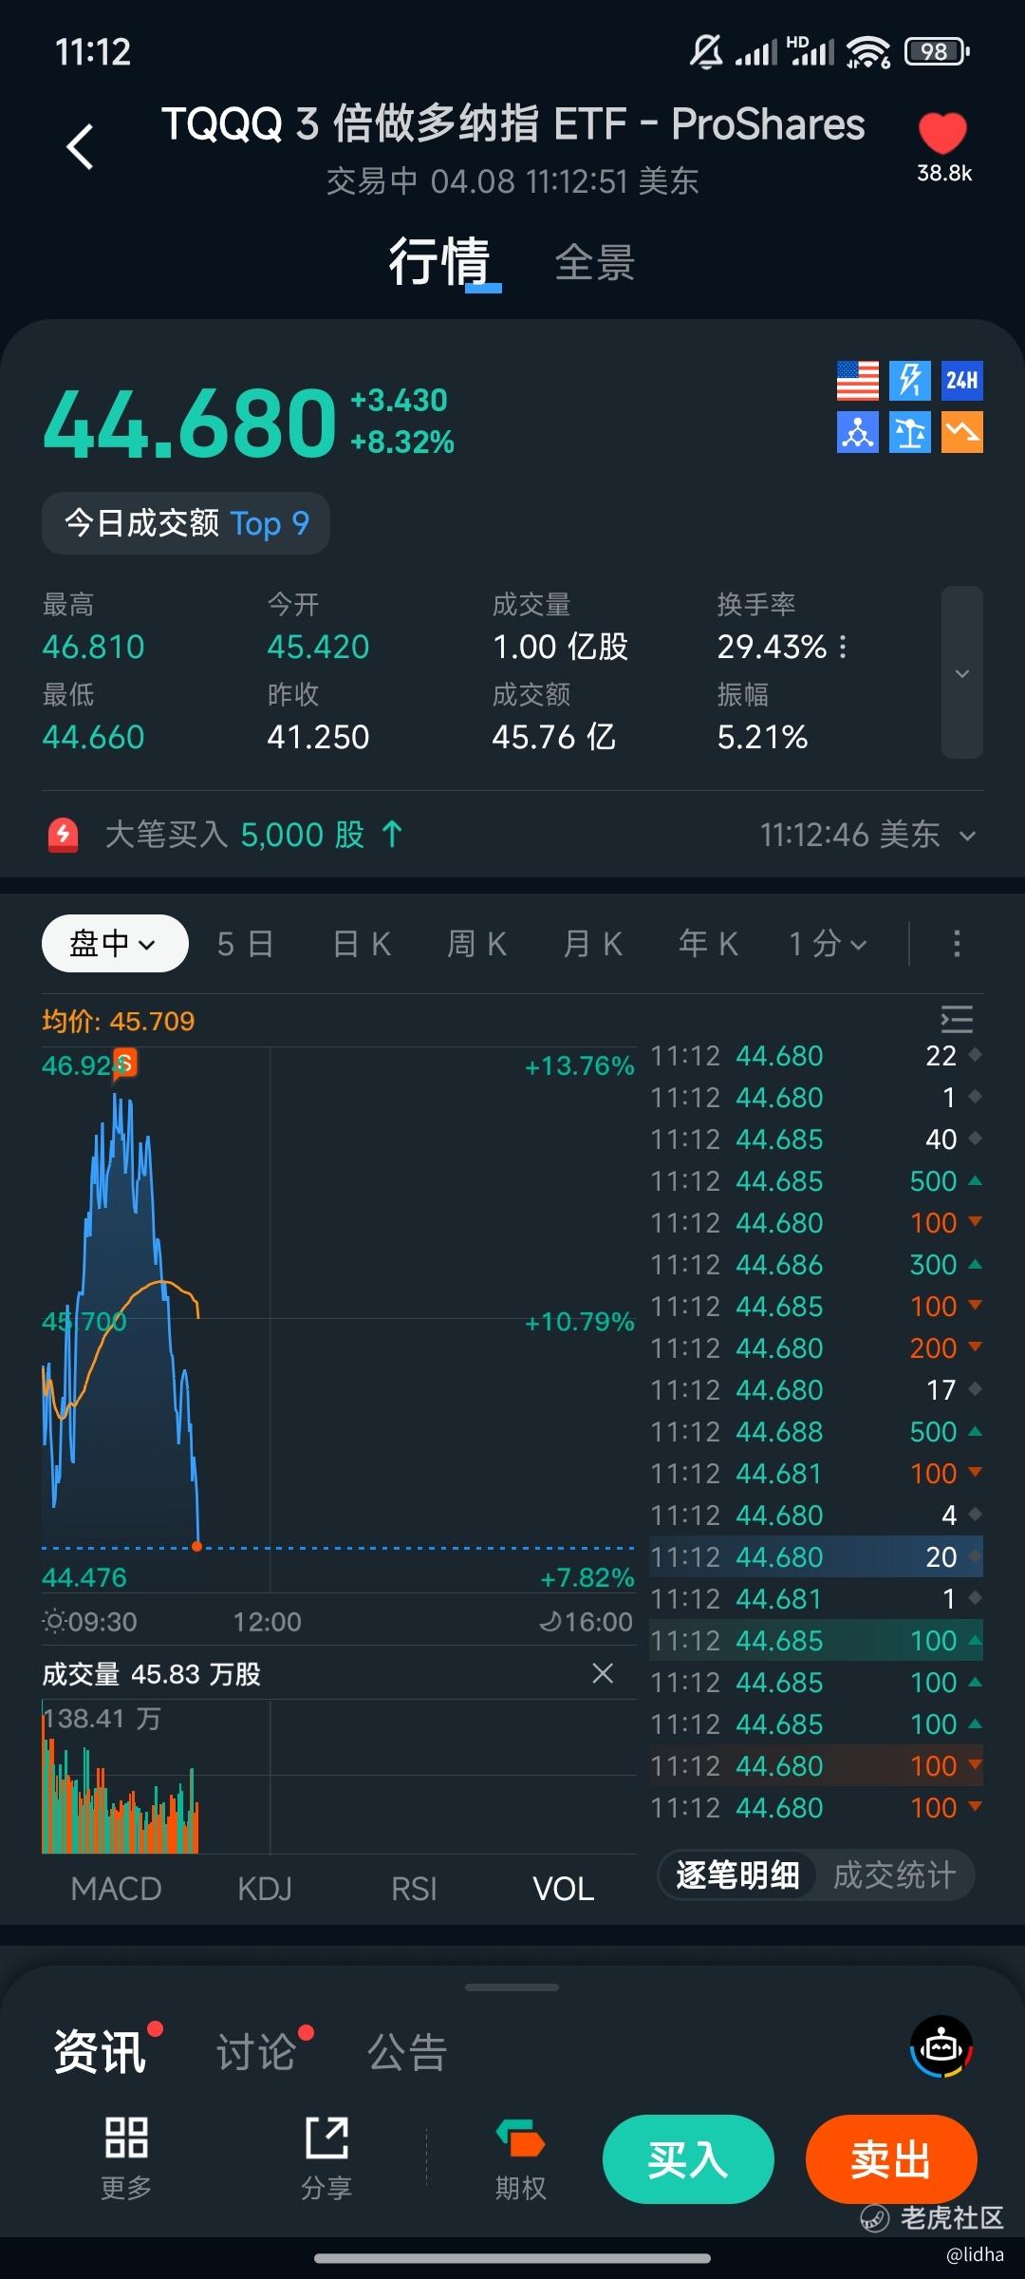Tap the tick row 44.688 with 500 shares

click(x=816, y=1432)
